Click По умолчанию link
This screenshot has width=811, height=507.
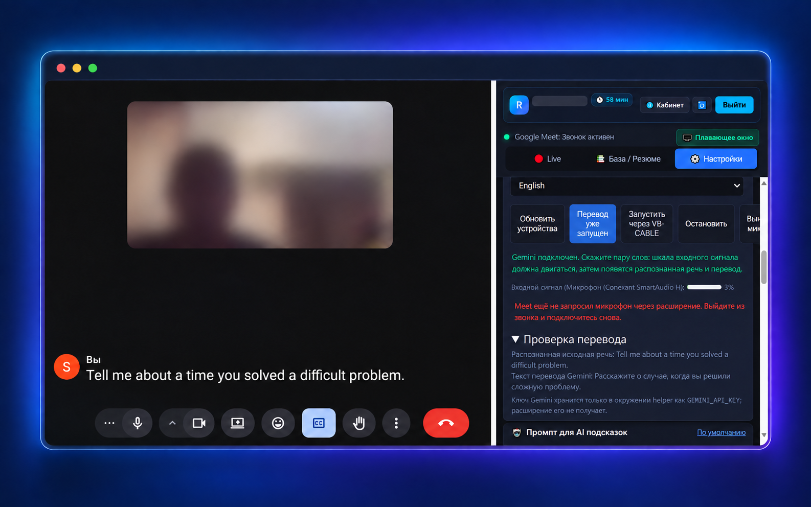click(x=721, y=432)
